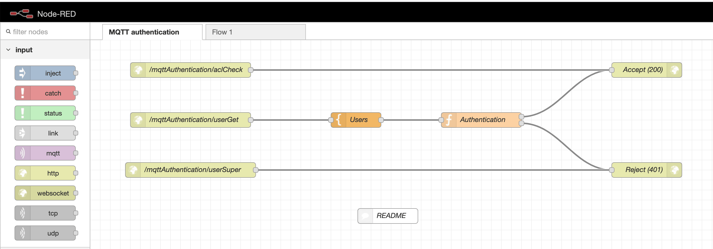Select the http node in the palette

point(45,173)
